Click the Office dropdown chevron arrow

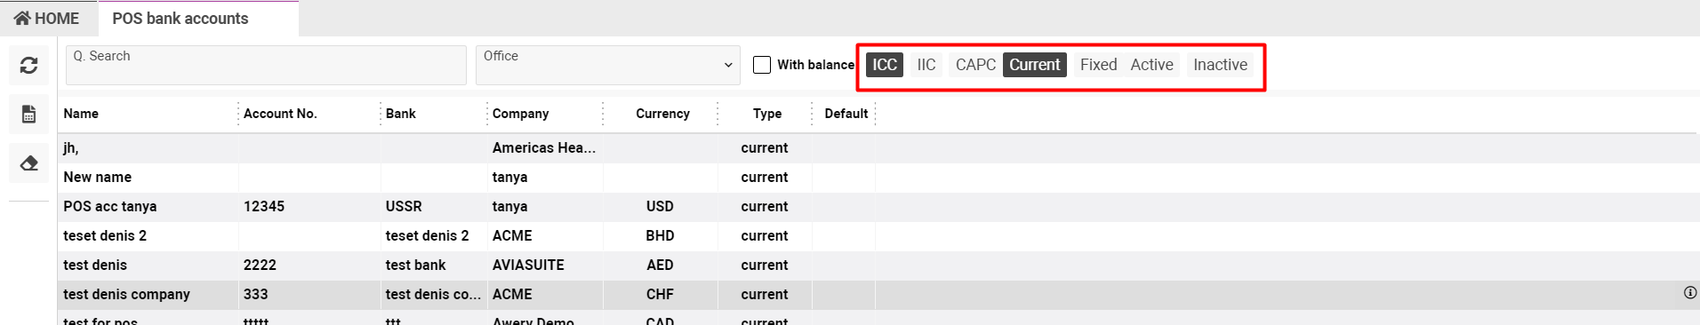[728, 65]
